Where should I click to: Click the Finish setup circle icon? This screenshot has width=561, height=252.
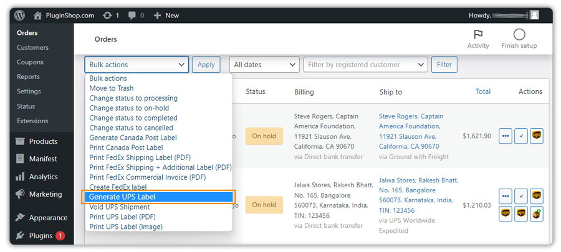(519, 35)
